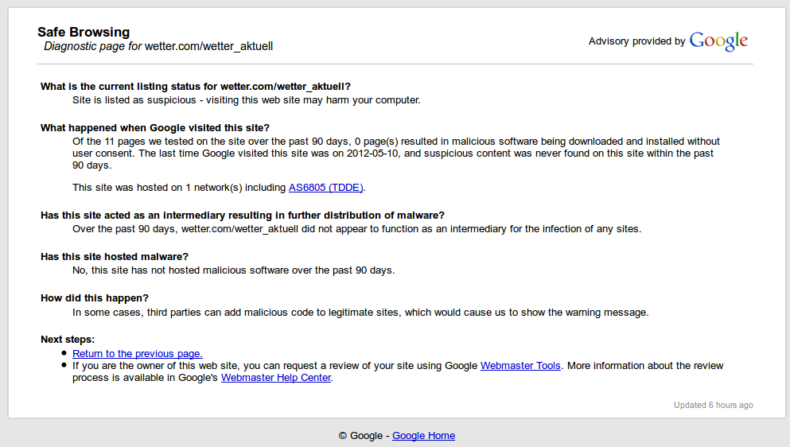Open the AS6805 (TDDE) network link
This screenshot has height=447, width=790.
click(x=326, y=188)
